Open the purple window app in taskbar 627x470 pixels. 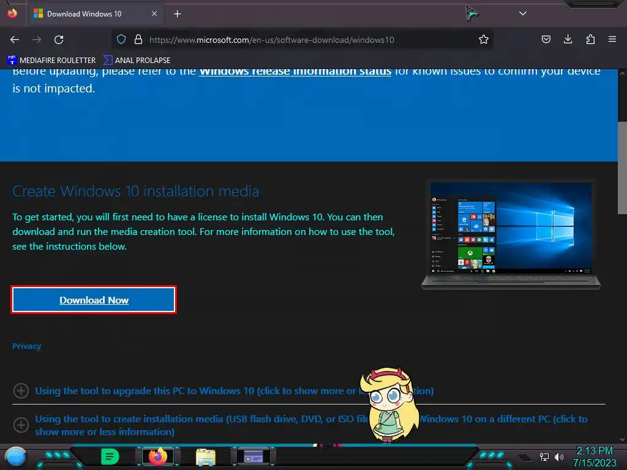[253, 456]
